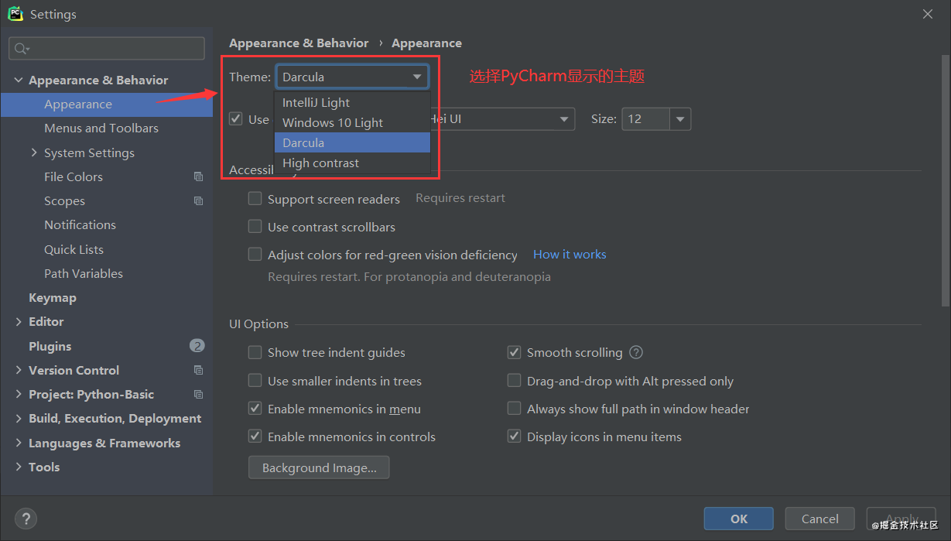This screenshot has height=541, width=951.
Task: Choose IntelliJ Light from theme list
Action: coord(316,103)
